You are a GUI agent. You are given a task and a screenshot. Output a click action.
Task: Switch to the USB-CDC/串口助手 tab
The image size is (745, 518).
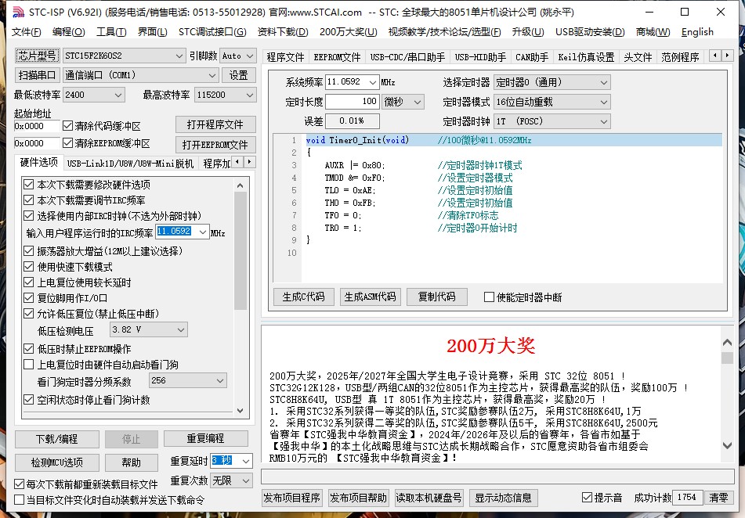(407, 57)
